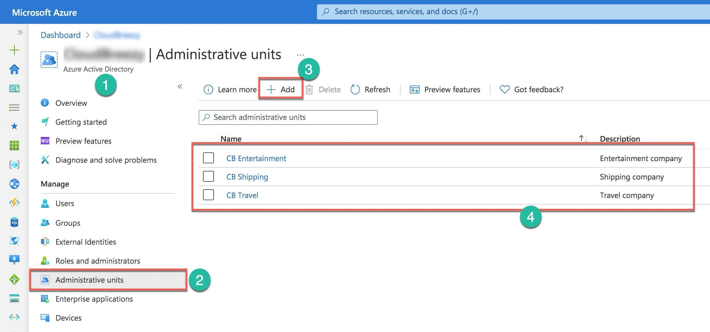Click the Delete trash can icon
710x332 pixels.
309,90
